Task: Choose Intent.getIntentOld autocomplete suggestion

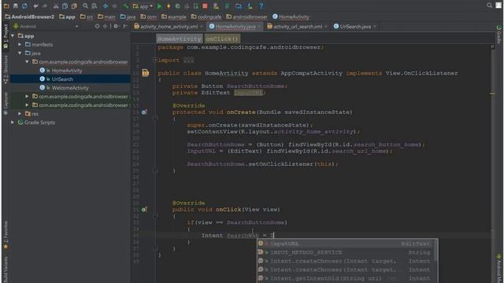Action: click(x=346, y=278)
